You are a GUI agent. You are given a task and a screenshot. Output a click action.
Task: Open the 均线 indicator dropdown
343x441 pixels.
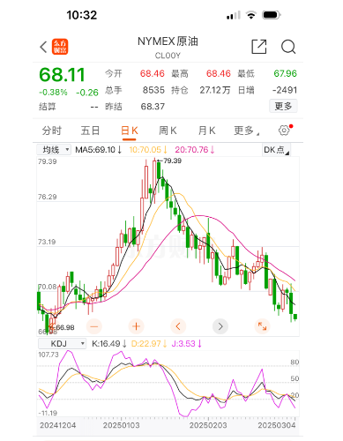54,150
